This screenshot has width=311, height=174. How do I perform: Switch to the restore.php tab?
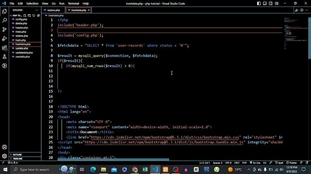(53, 10)
